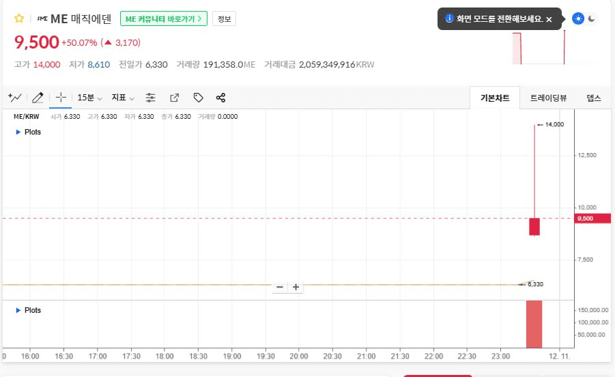Switch to the 뎁스 tab
Screen dimensions: 615x377
[594, 98]
